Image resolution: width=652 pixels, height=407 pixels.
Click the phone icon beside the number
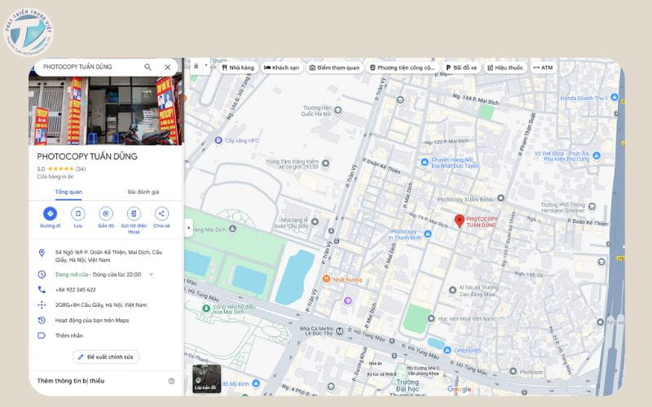[x=42, y=290]
